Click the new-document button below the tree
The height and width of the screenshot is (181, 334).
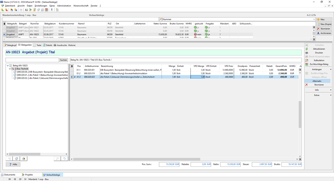(x=9, y=159)
